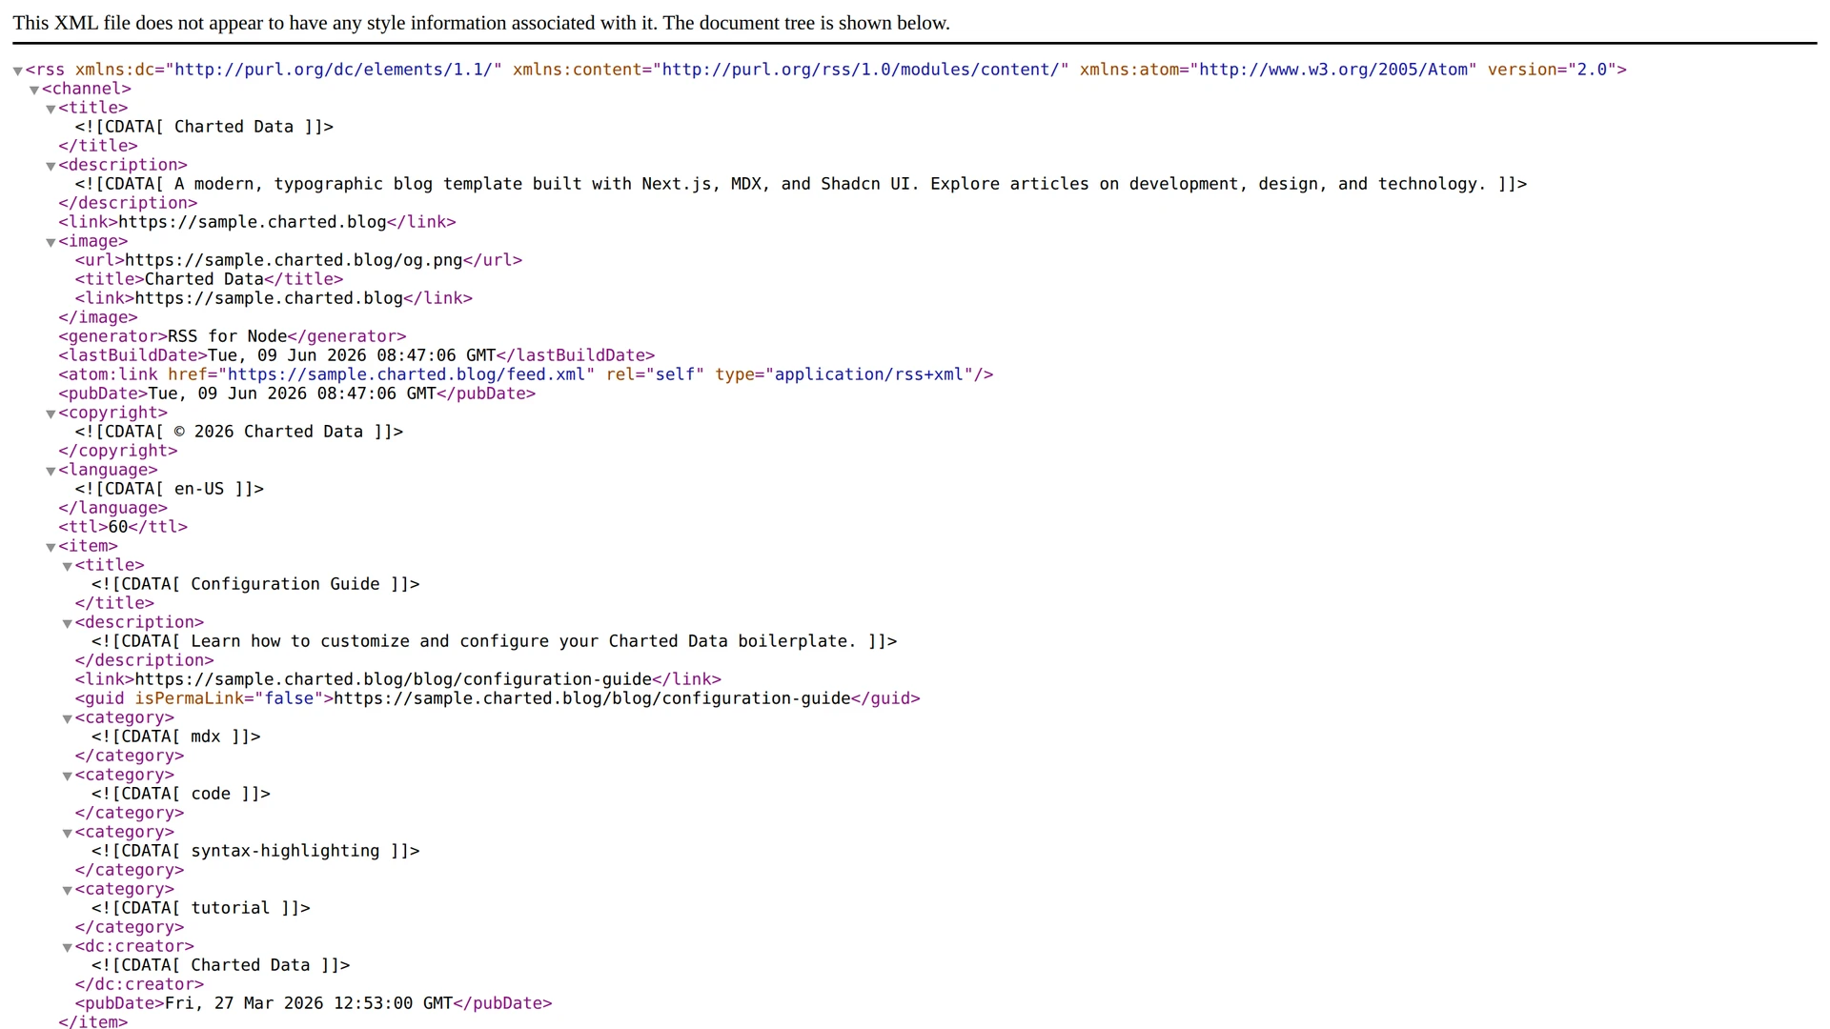The image size is (1830, 1029).
Task: Collapse the description node about Next.js template
Action: (x=51, y=166)
